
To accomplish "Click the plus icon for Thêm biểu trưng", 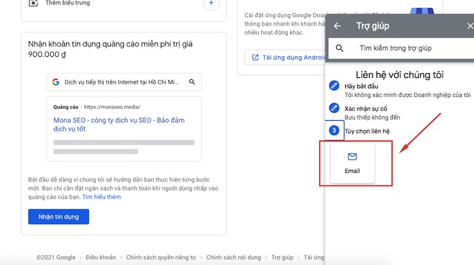I will (211, 4).
